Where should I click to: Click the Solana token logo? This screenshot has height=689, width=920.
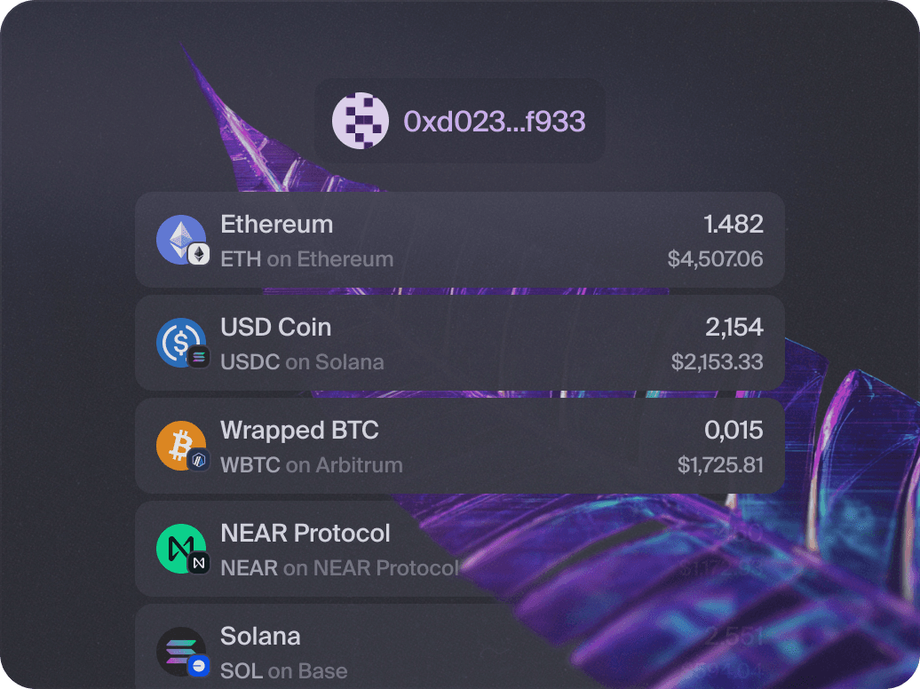coord(181,652)
